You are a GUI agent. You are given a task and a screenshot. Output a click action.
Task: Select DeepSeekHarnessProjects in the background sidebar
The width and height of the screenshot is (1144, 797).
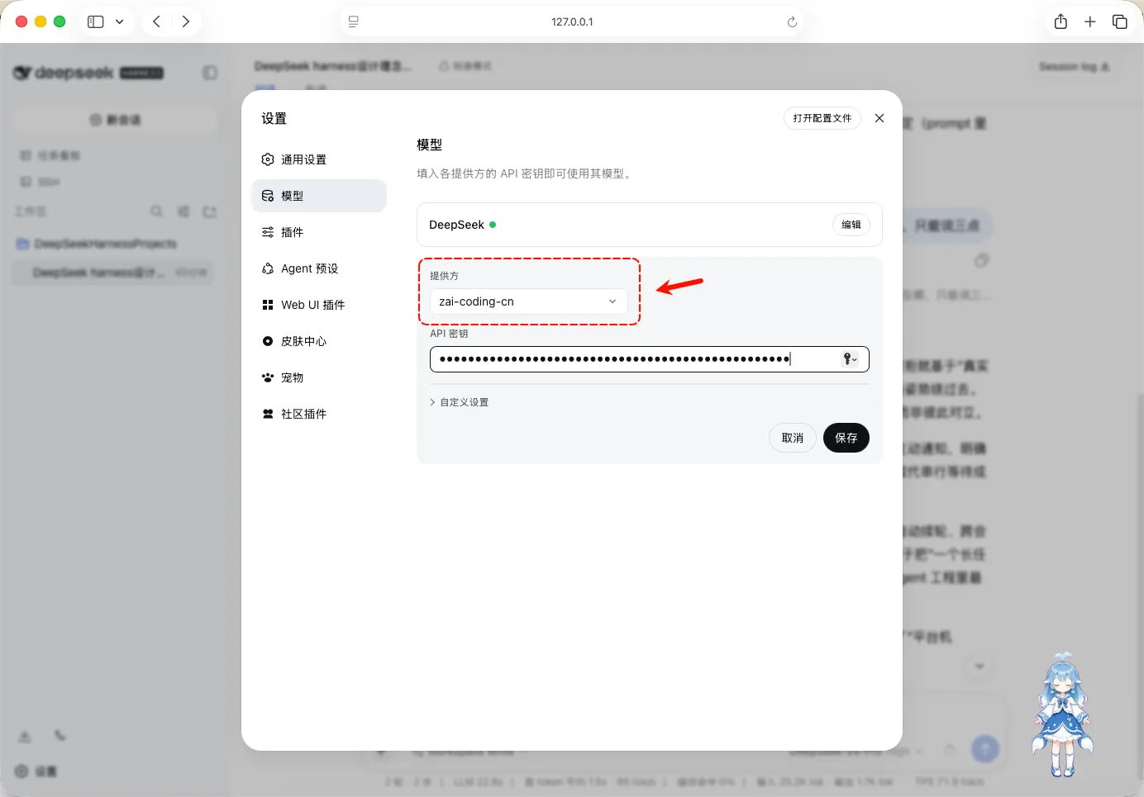pyautogui.click(x=106, y=244)
